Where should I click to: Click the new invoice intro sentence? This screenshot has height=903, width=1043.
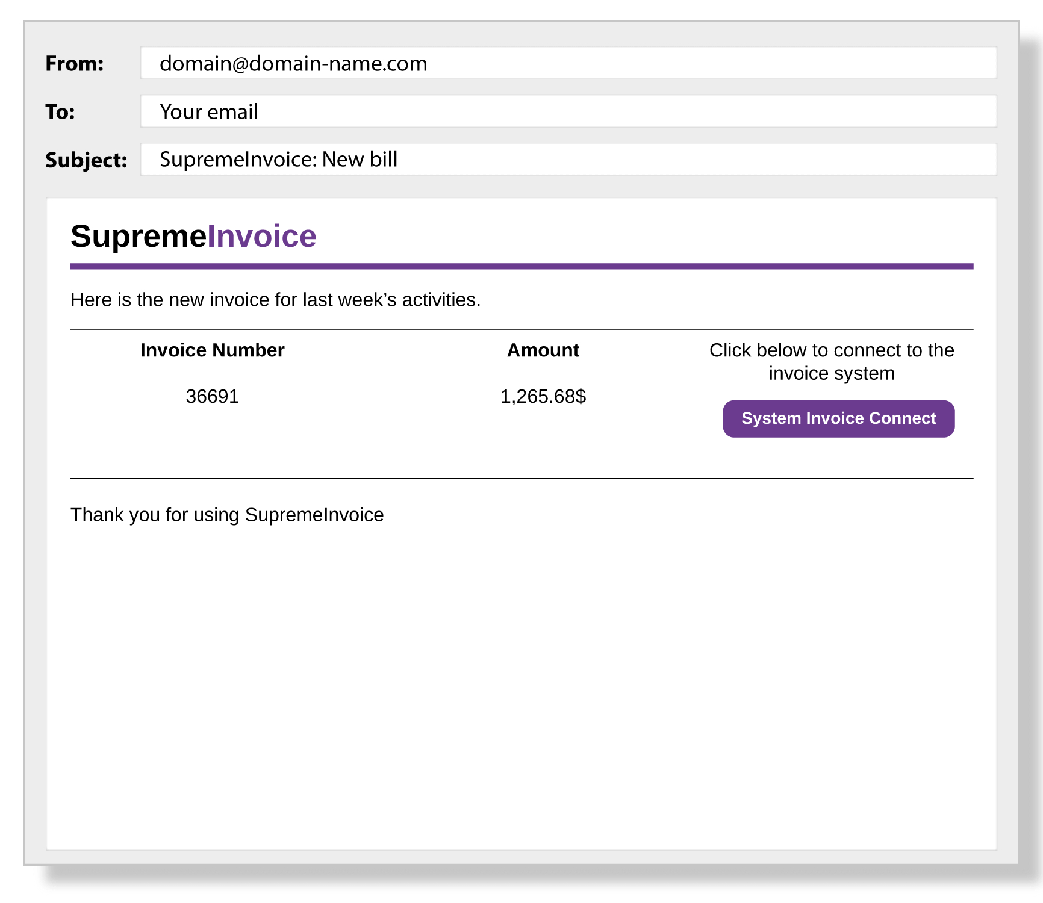[275, 300]
